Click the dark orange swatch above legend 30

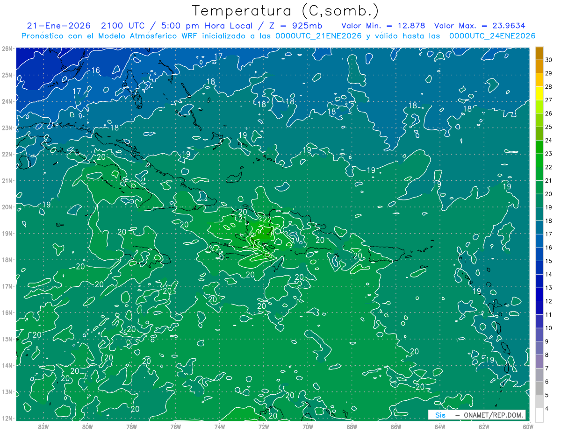click(539, 53)
